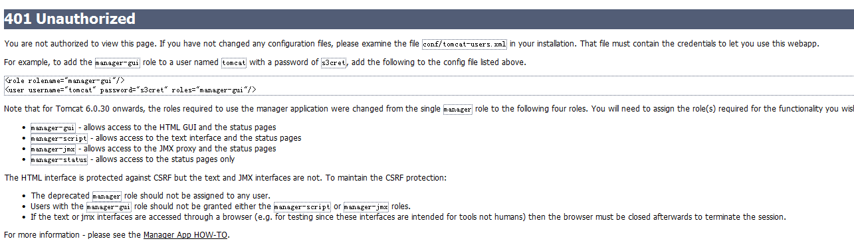854x247 pixels.
Task: Click the manager-gui code in the example sentence
Action: tap(117, 62)
